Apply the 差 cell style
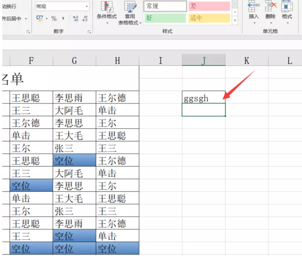 [x=209, y=6]
